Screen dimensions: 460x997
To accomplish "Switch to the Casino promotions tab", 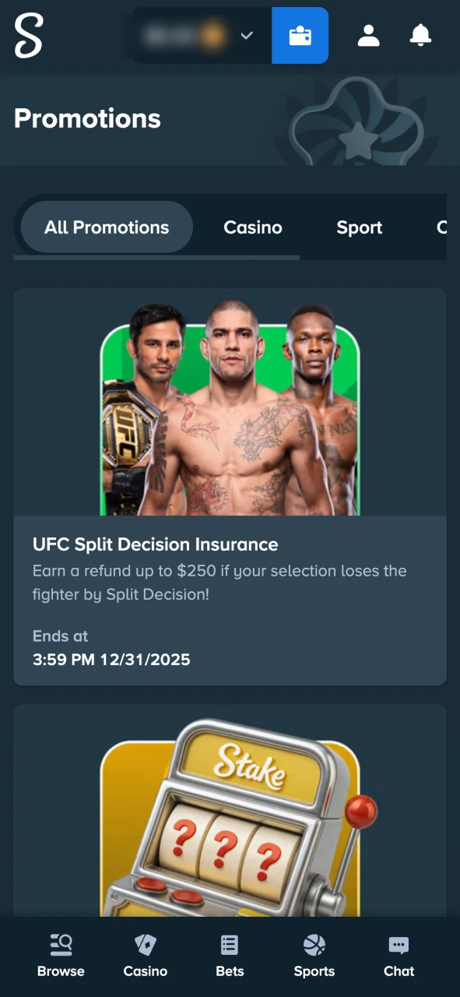I will pyautogui.click(x=253, y=227).
